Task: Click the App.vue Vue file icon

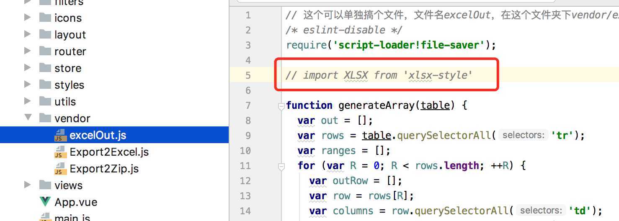Action: click(x=45, y=202)
